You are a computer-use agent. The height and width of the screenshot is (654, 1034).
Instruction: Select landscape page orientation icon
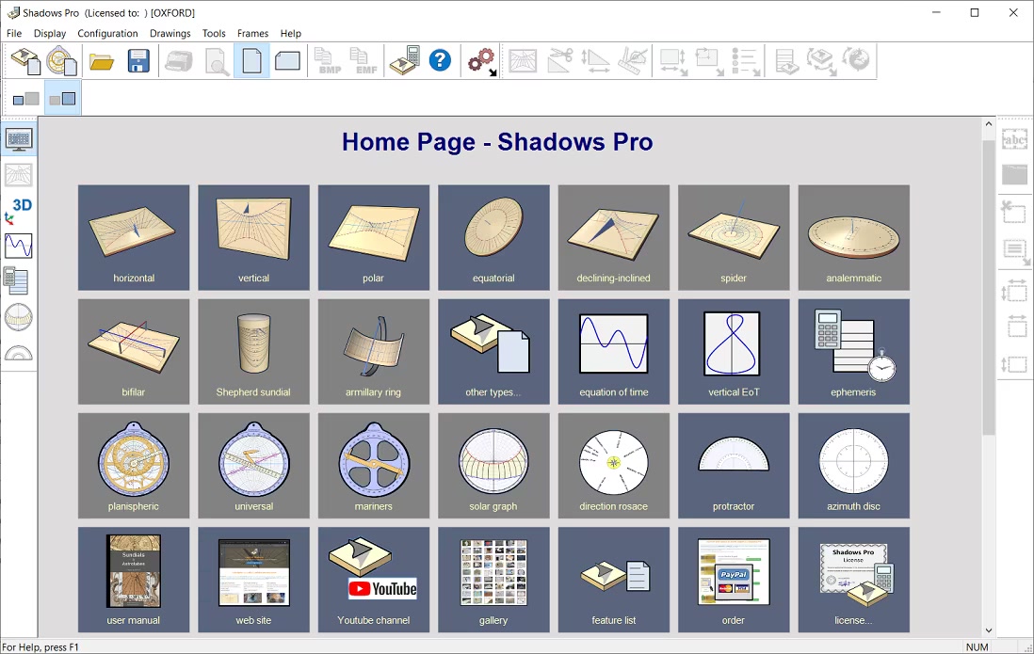(x=287, y=60)
